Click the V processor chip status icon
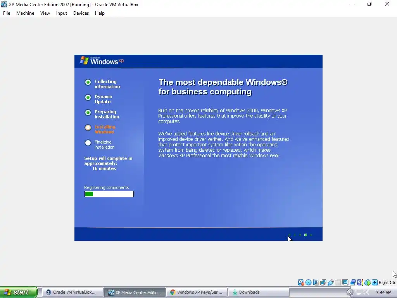The width and height of the screenshot is (397, 298). [360, 282]
